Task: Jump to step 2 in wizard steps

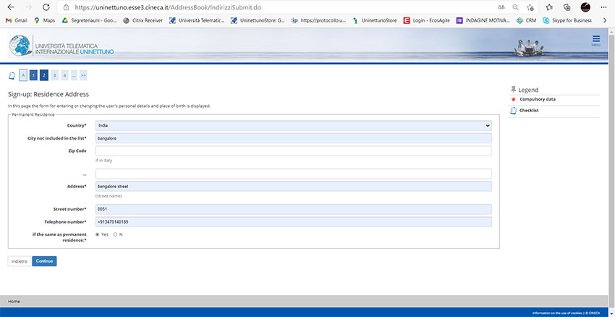Action: 44,75
